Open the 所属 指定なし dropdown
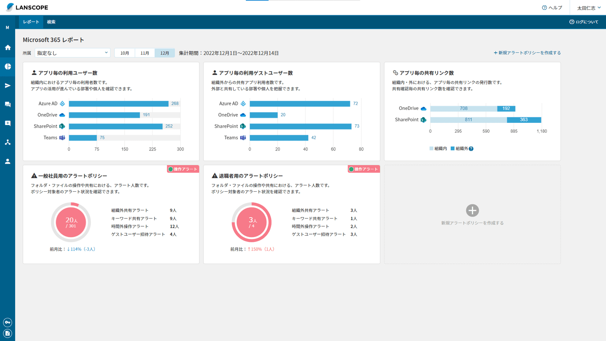The width and height of the screenshot is (606, 341). (72, 53)
